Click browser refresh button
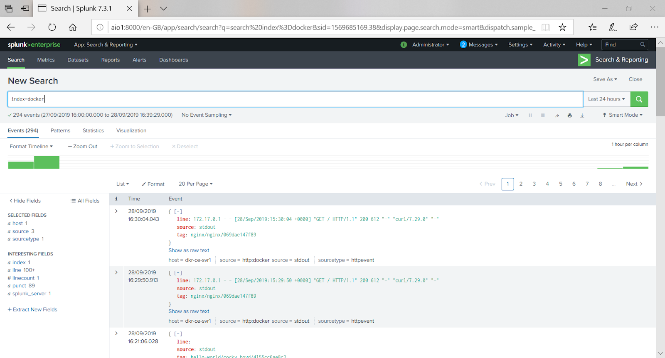The height and width of the screenshot is (358, 665). click(52, 27)
